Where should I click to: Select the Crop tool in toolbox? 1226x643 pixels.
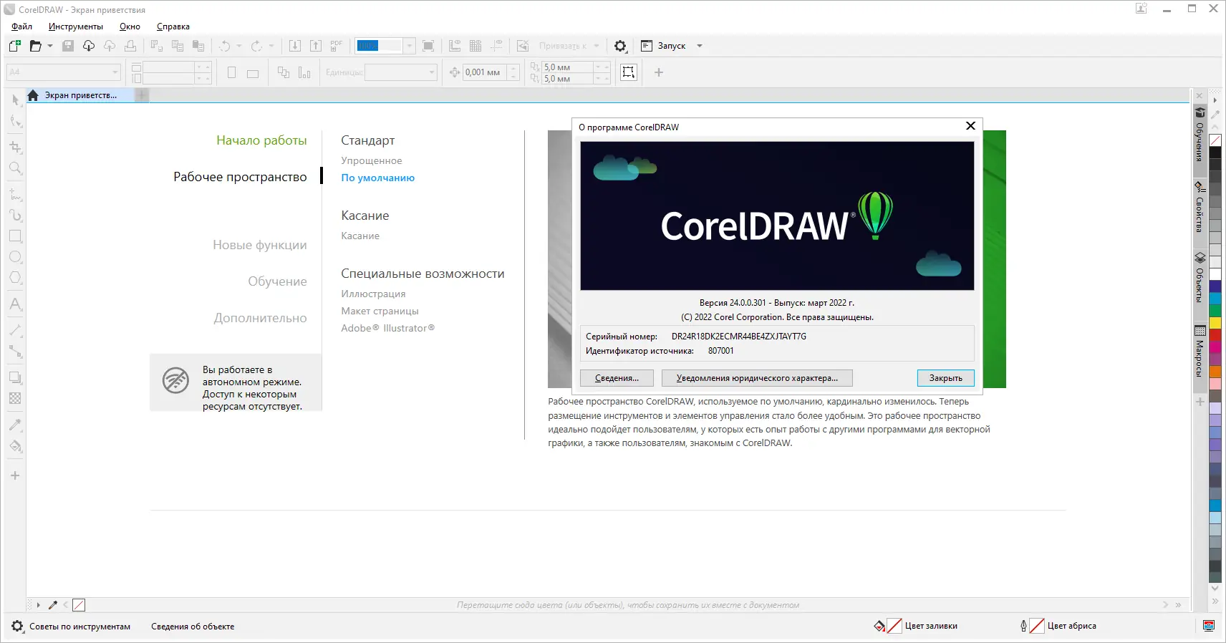[x=15, y=147]
